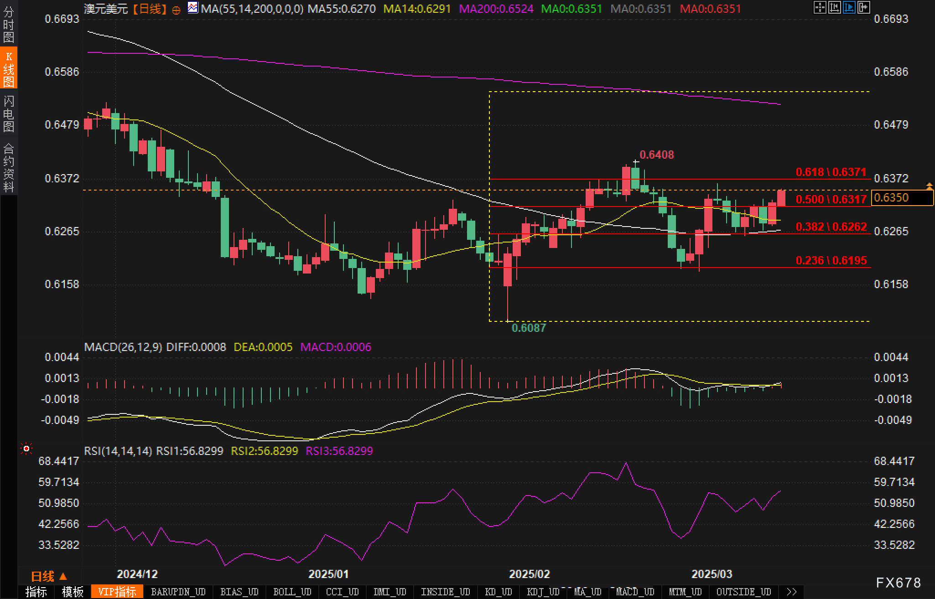935x599 pixels.
Task: Open the 【日线】 period label in chart header
Action: coord(150,9)
